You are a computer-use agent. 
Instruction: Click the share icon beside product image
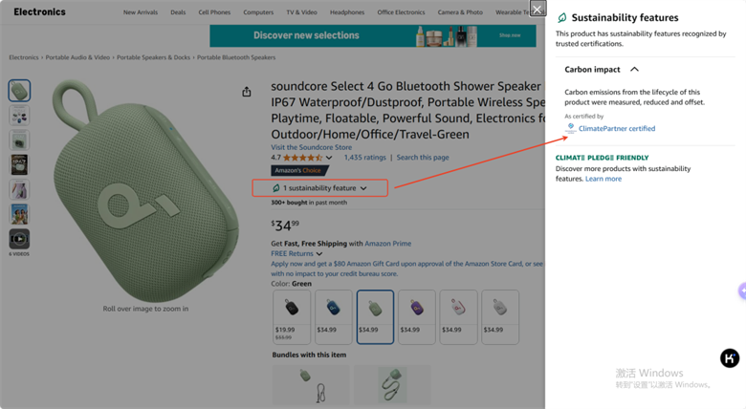point(247,92)
